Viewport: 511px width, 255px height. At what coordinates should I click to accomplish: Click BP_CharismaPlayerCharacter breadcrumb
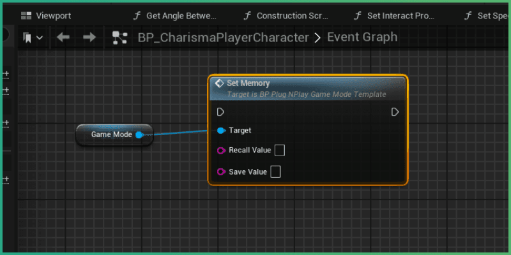[223, 38]
